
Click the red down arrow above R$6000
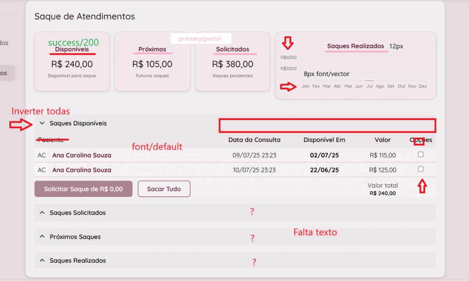[x=288, y=43]
